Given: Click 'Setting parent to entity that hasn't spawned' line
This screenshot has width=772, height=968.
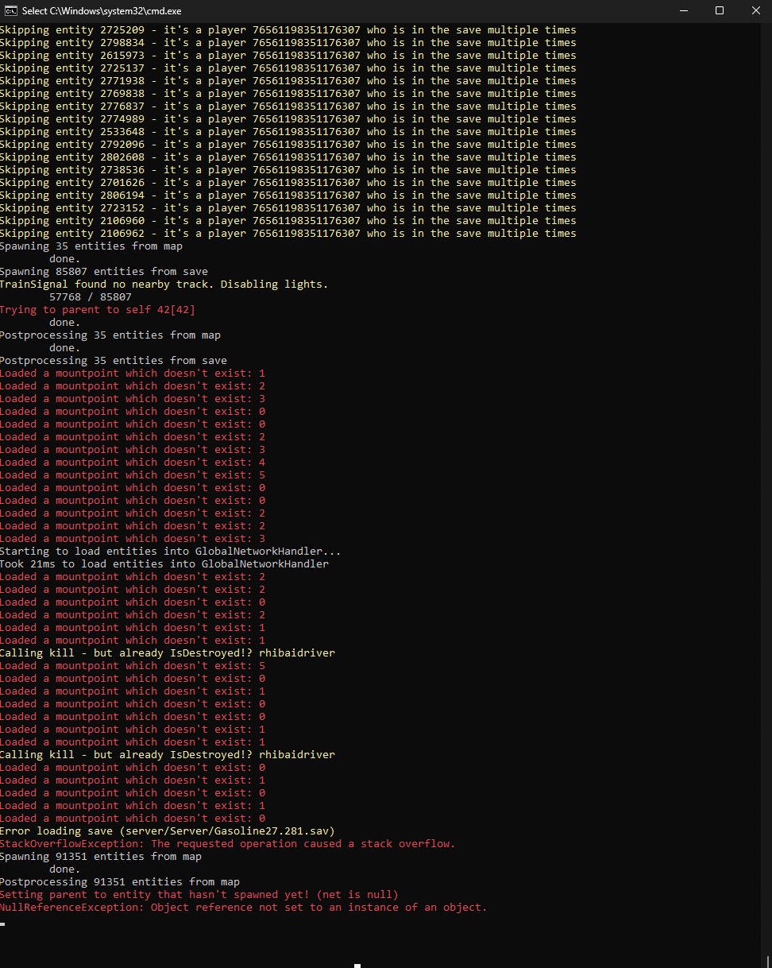Looking at the screenshot, I should (x=199, y=895).
